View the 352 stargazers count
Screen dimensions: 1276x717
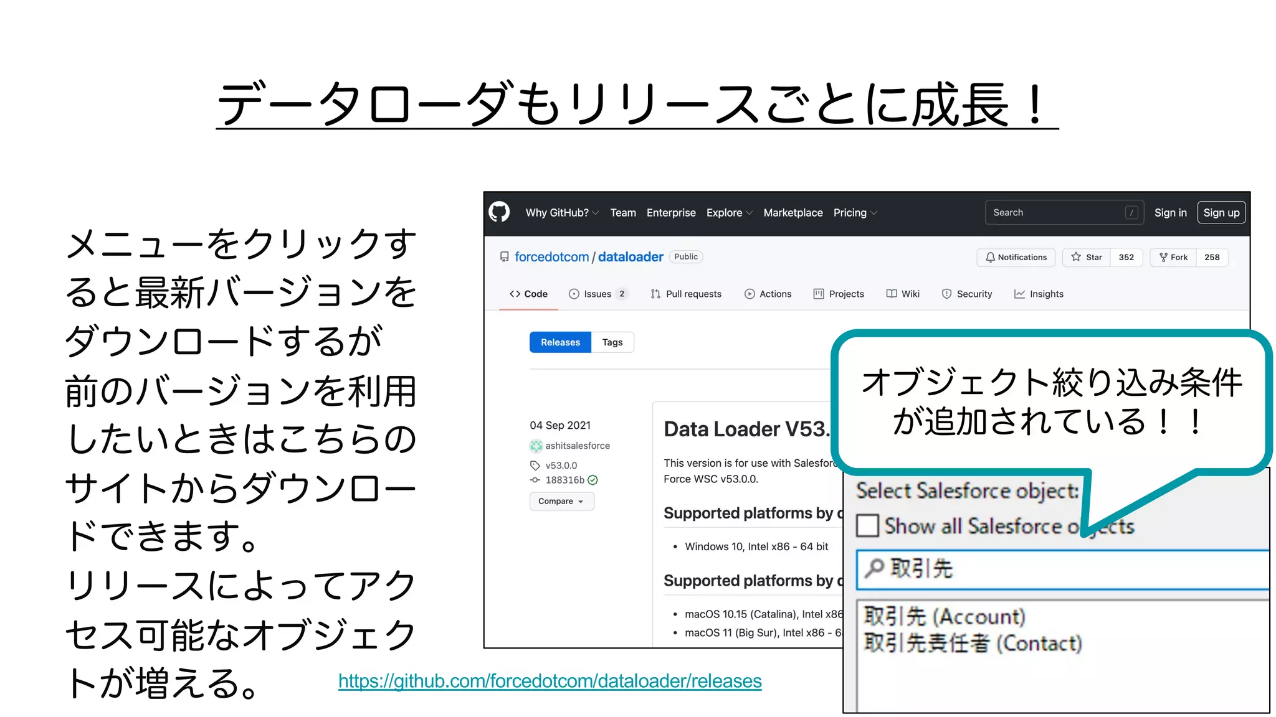pyautogui.click(x=1126, y=258)
